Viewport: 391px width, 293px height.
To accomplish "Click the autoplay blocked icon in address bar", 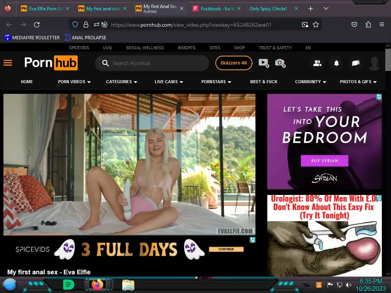I will (105, 24).
